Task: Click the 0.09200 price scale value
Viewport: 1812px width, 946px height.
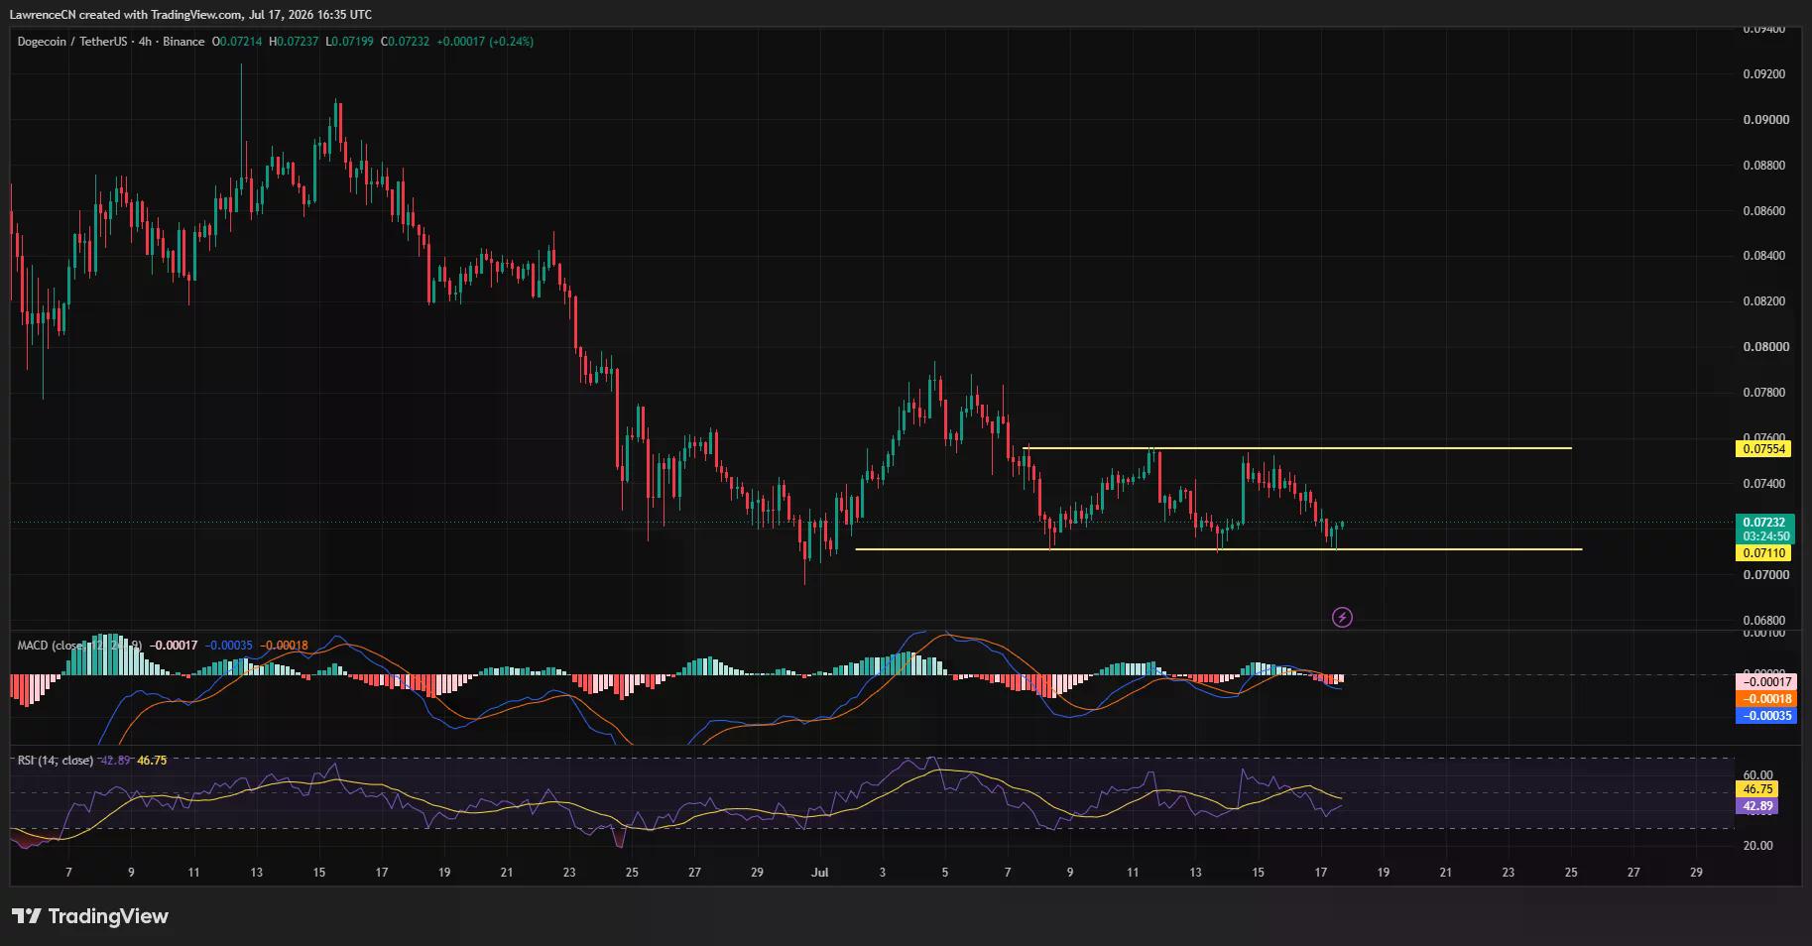Action: click(1764, 74)
